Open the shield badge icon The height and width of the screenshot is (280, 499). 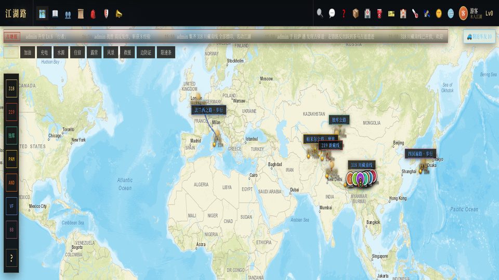[x=106, y=13]
